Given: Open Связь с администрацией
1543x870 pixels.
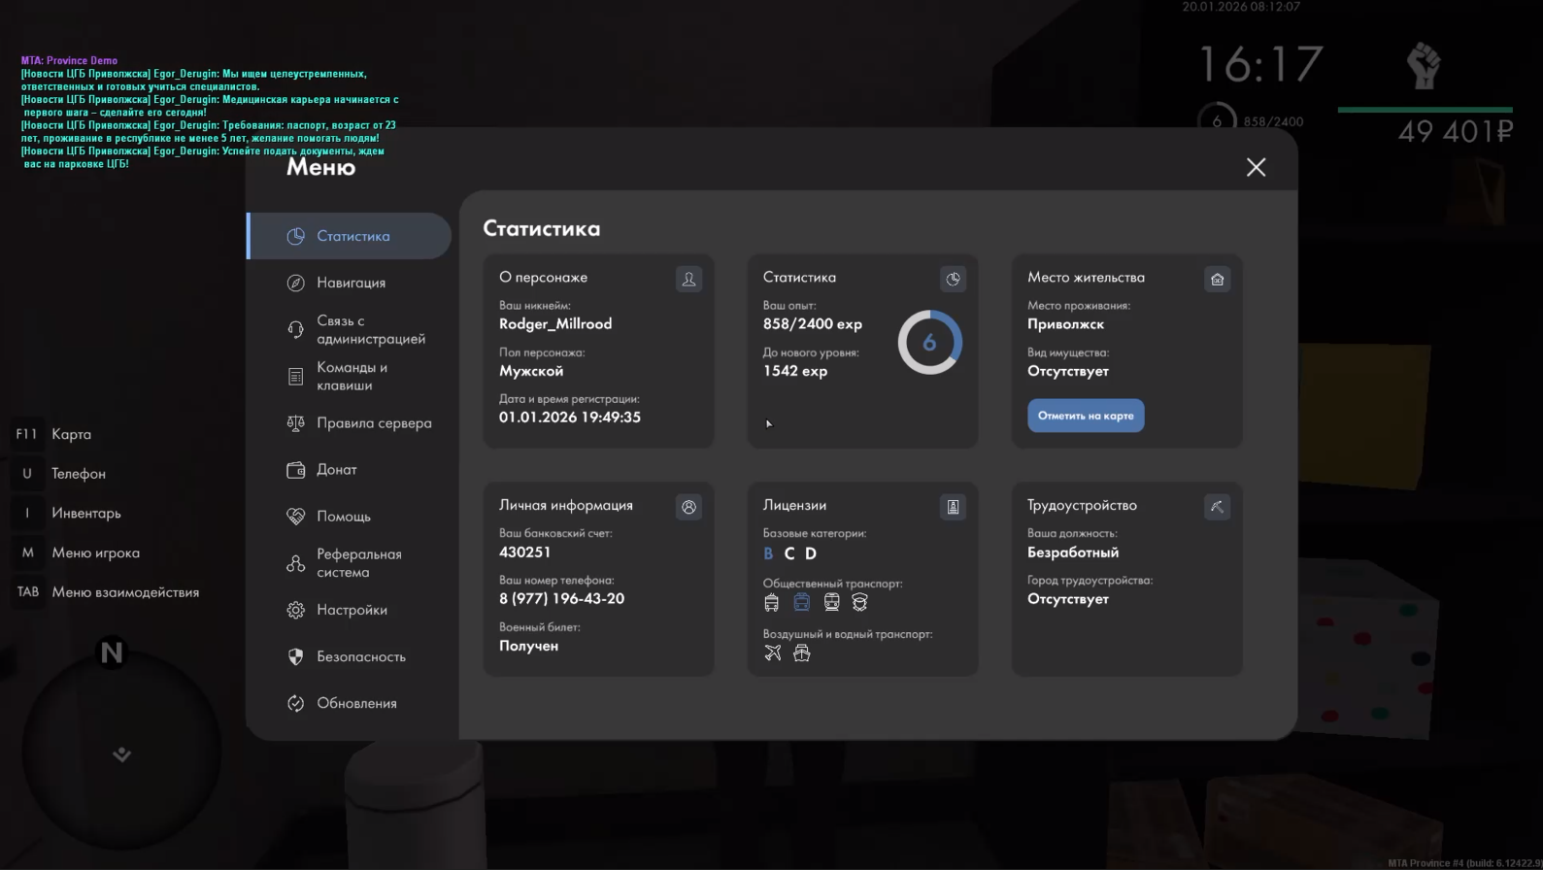Looking at the screenshot, I should 370,330.
